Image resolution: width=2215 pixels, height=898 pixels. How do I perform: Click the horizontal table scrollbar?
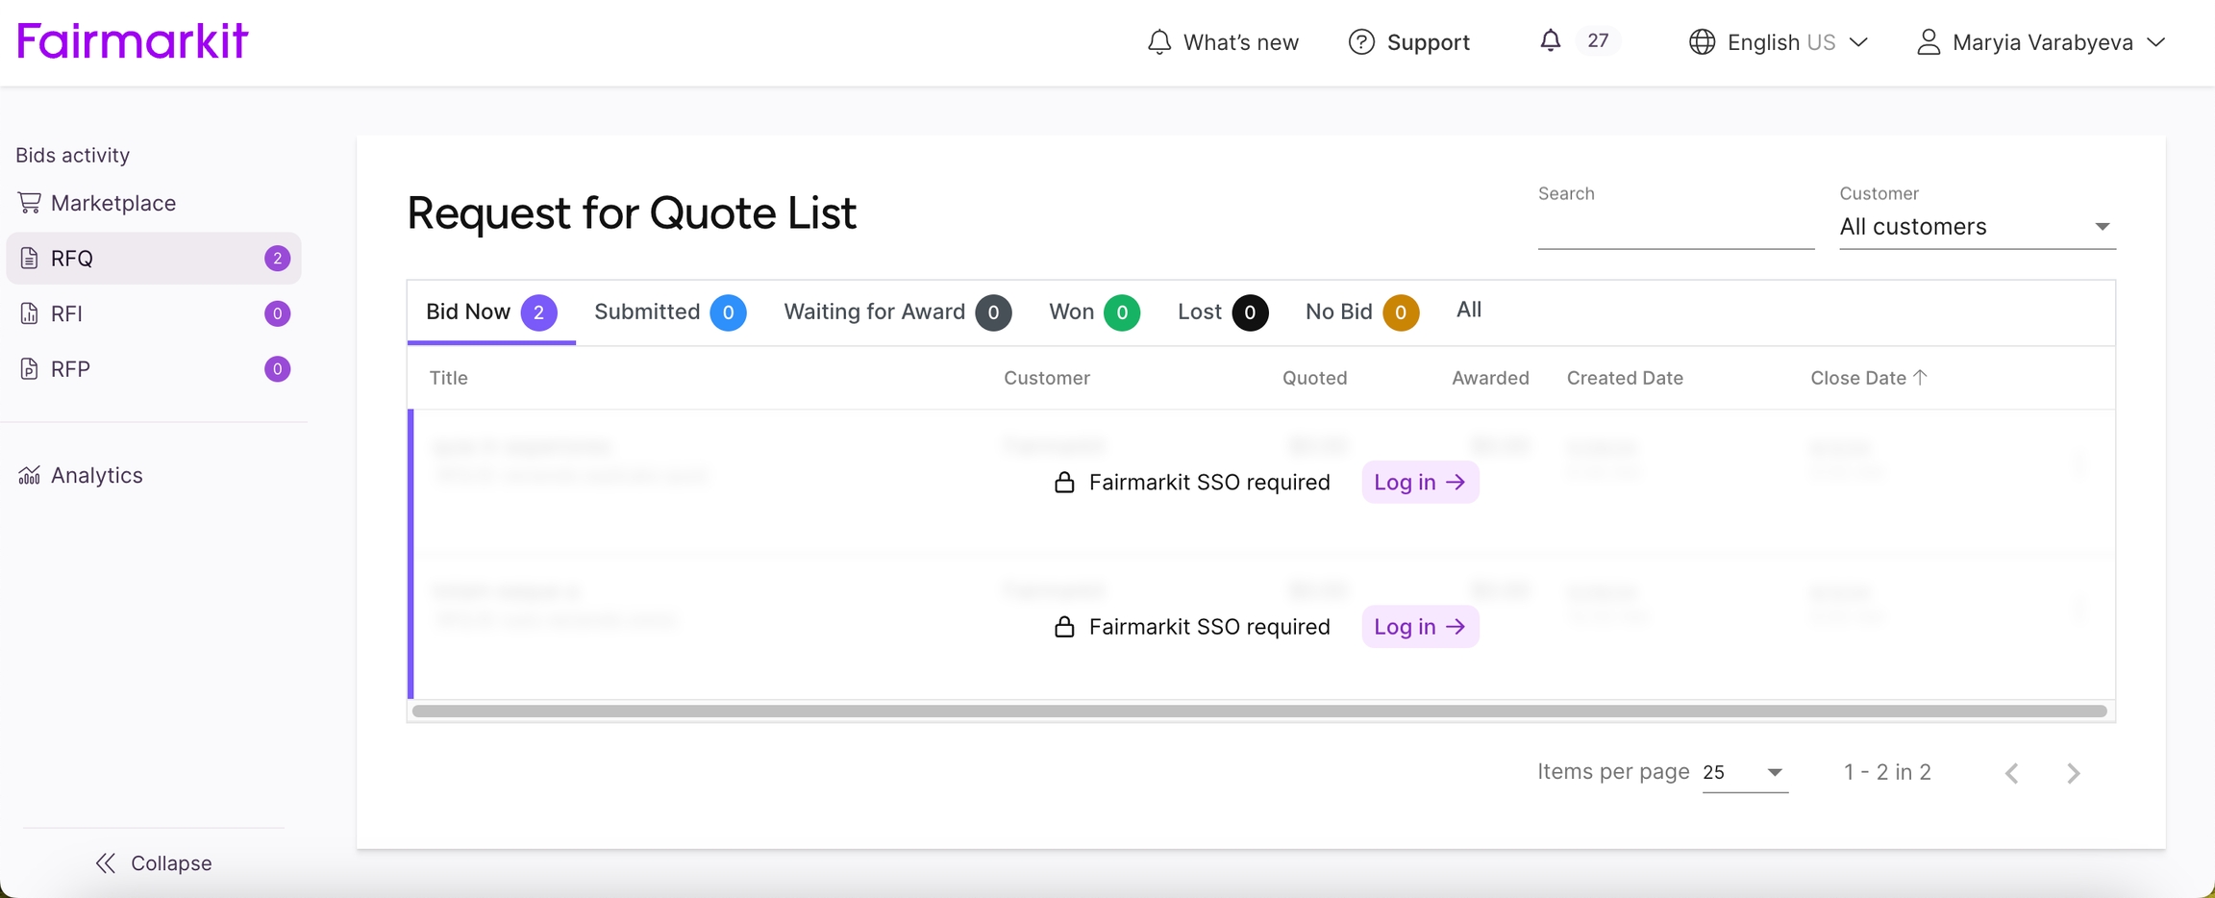tap(1259, 711)
